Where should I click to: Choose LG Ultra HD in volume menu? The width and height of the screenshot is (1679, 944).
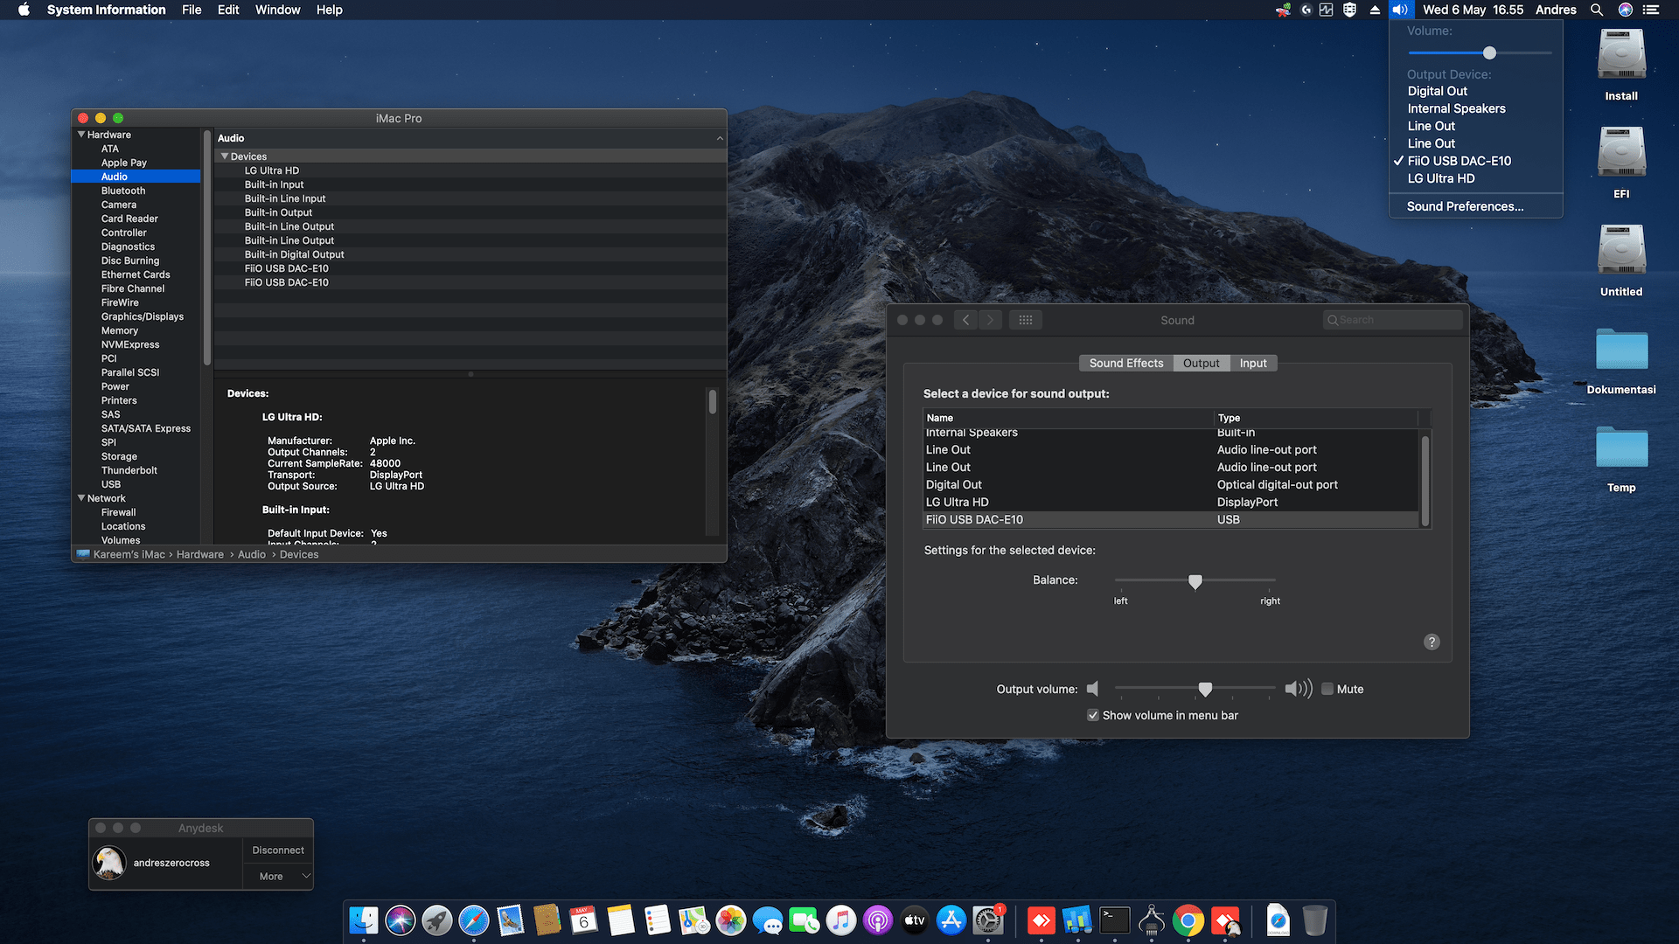coord(1475,178)
